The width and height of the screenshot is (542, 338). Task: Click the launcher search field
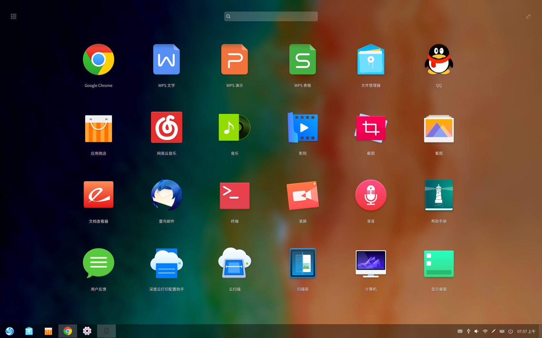(x=271, y=16)
